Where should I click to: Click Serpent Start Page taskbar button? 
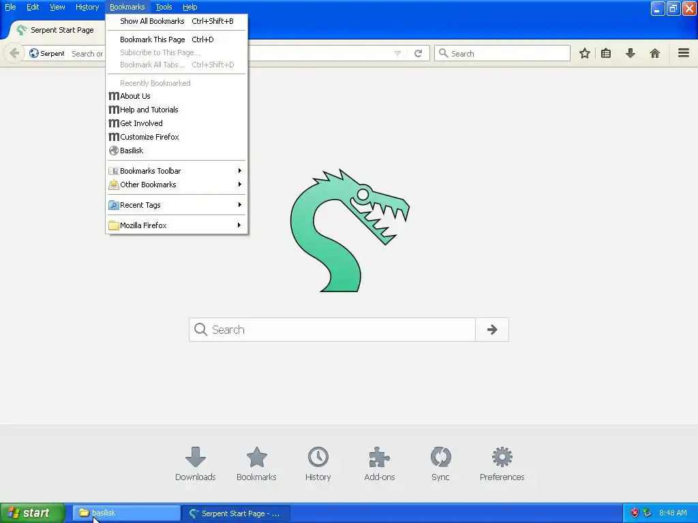[x=236, y=513]
